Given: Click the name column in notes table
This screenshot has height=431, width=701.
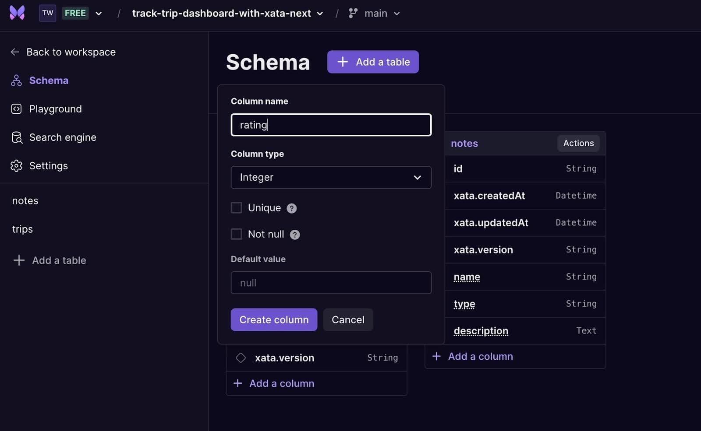Looking at the screenshot, I should tap(525, 277).
